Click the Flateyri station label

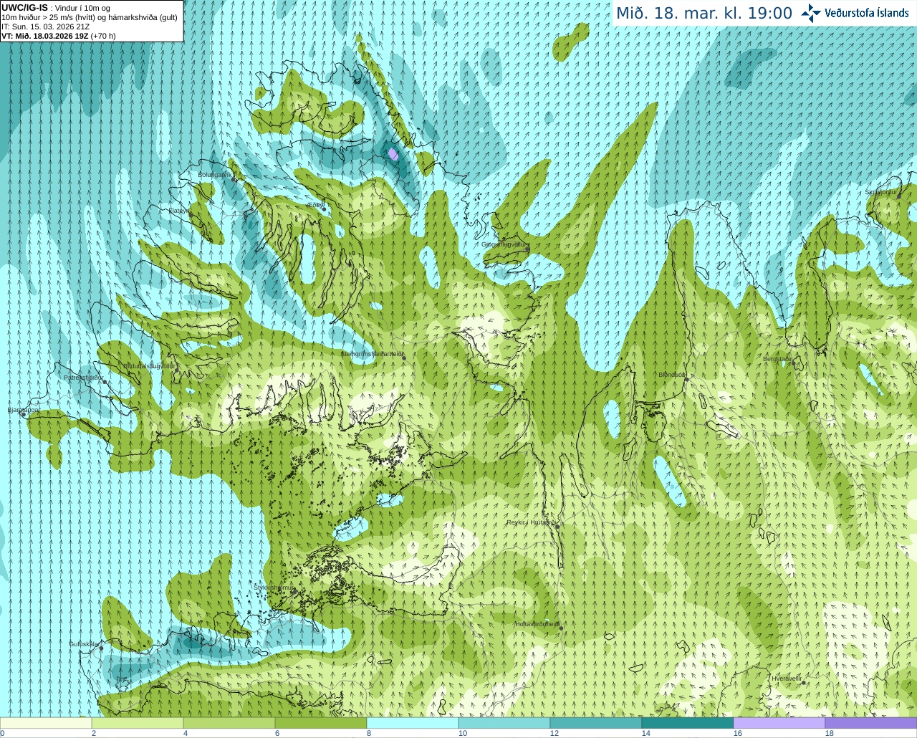178,211
